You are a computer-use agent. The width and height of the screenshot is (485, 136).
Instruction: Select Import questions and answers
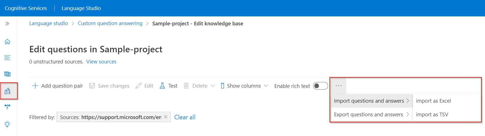[x=372, y=101]
